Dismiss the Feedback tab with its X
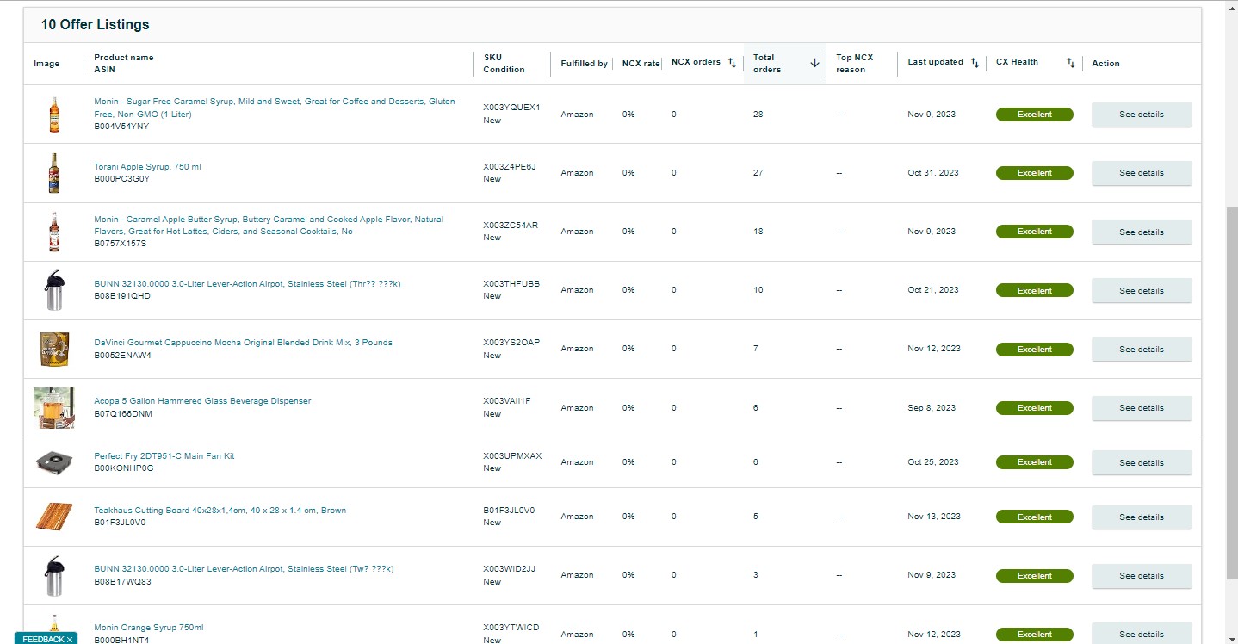This screenshot has height=644, width=1238. (69, 640)
